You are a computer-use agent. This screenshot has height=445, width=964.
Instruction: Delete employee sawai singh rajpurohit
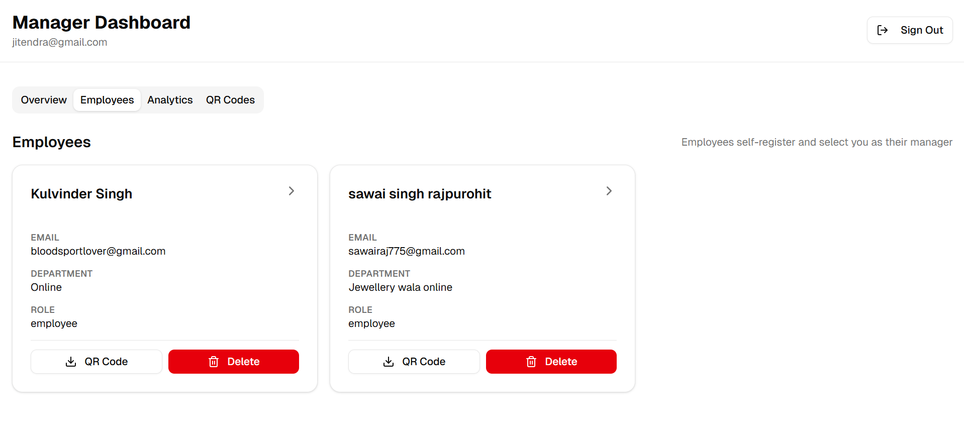[551, 362]
